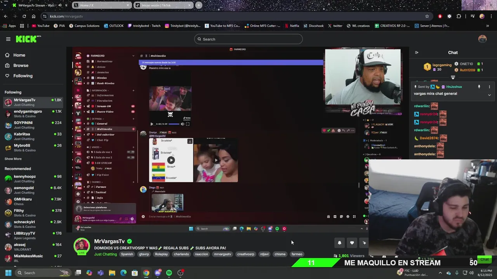Image resolution: width=497 pixels, height=279 pixels.
Task: Select the farmeo tag
Action: [x=297, y=254]
